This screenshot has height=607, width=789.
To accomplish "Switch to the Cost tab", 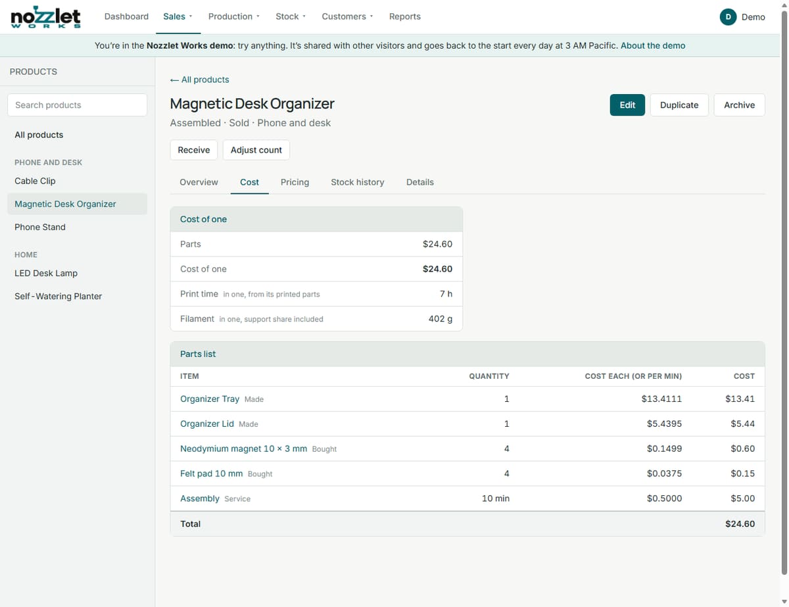I will [x=250, y=182].
